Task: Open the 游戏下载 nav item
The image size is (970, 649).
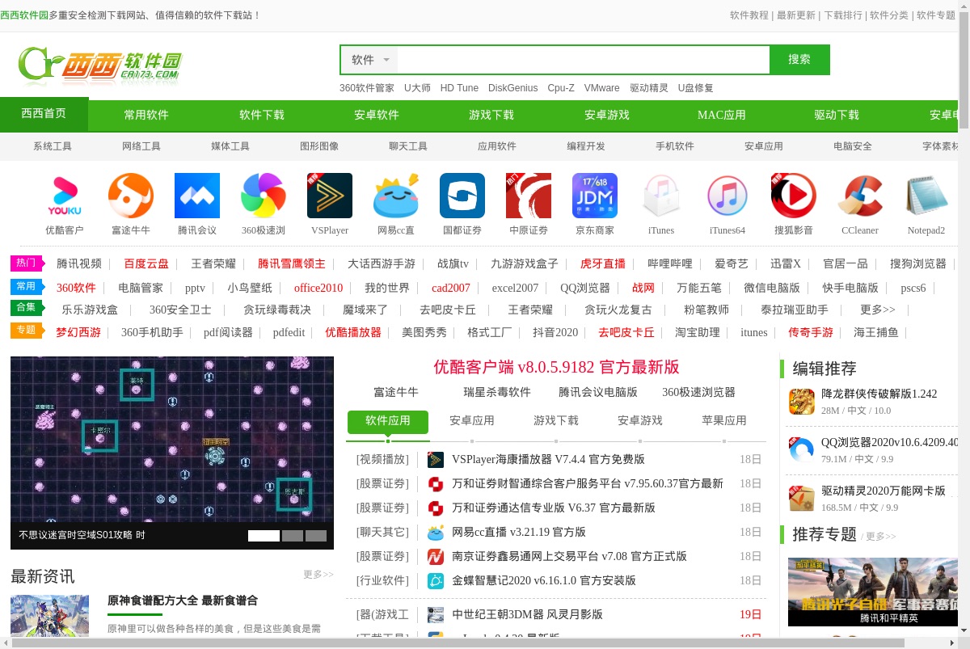Action: coord(491,115)
